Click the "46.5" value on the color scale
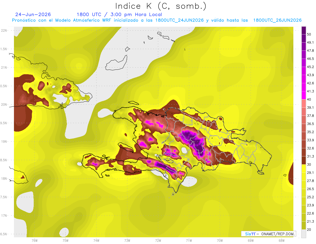316x244 pixels. (x=310, y=59)
